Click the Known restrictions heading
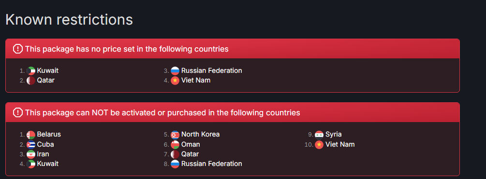The width and height of the screenshot is (486, 179). coord(69,19)
